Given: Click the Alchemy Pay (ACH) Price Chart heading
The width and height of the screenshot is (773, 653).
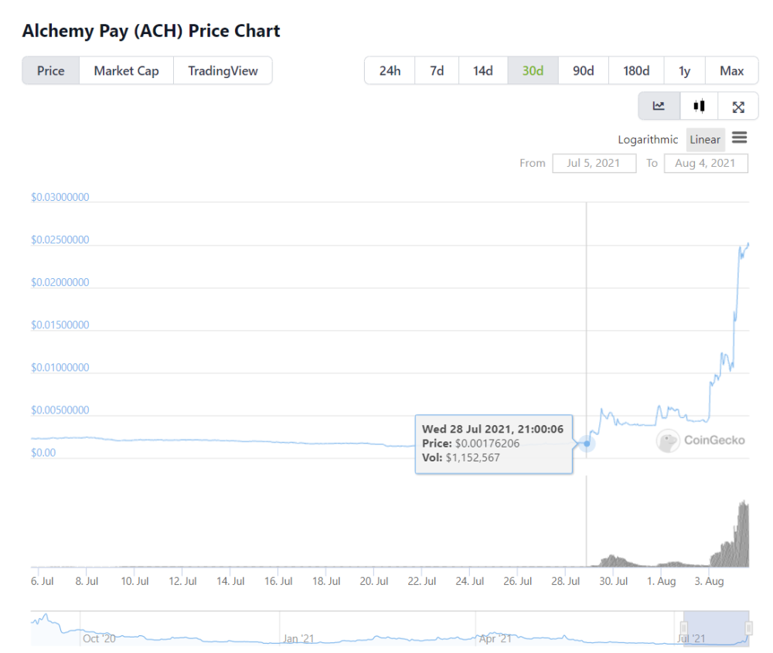Looking at the screenshot, I should 152,31.
